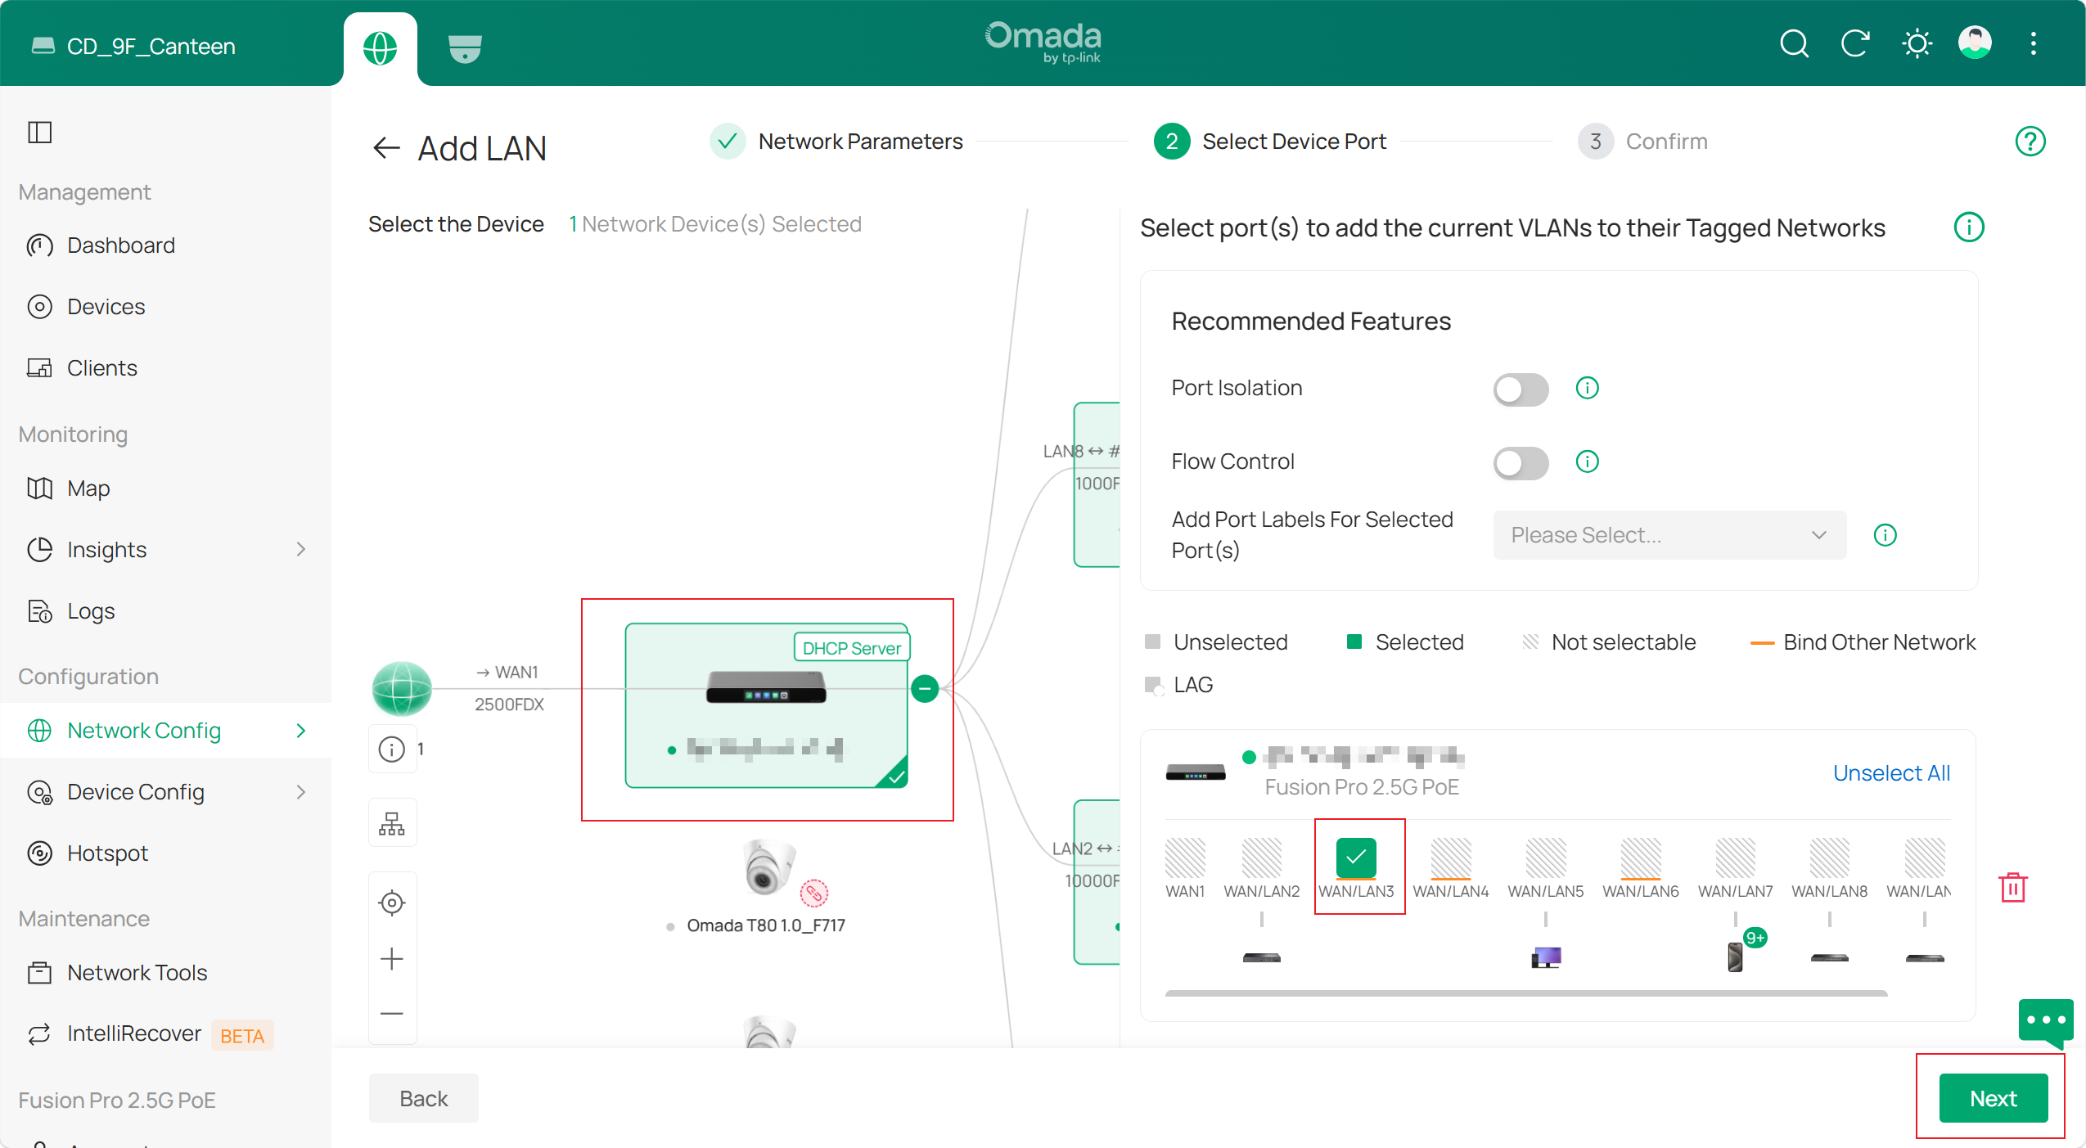Click info icon beside Tagged Networks heading
The image size is (2086, 1148).
point(1969,227)
